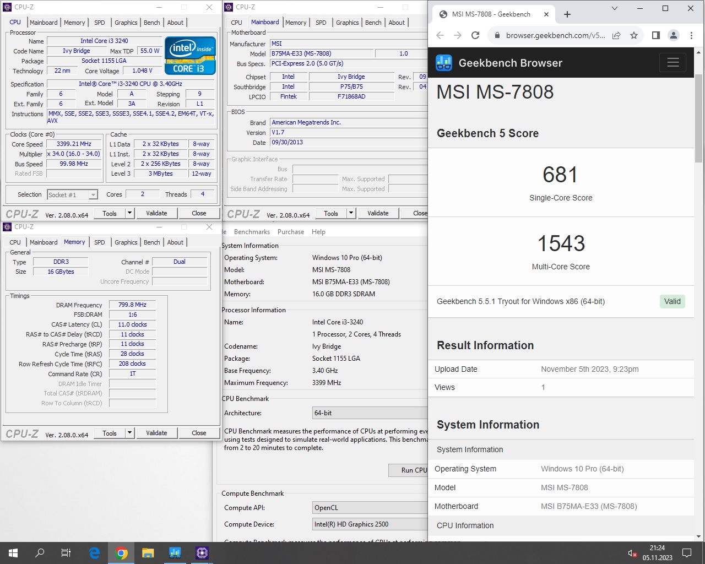Open Chrome profile avatar
Viewport: 705px width, 564px height.
click(x=674, y=35)
